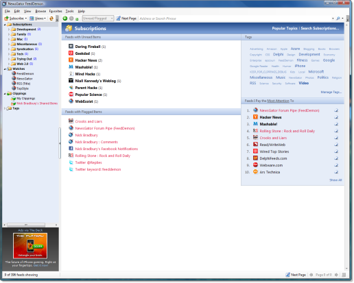
Task: Click Show All under attention feeds
Action: point(335,180)
